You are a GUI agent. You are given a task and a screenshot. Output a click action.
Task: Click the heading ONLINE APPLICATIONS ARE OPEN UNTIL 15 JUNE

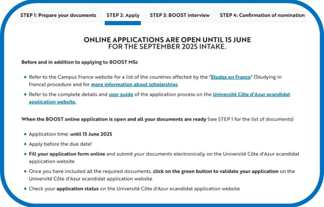(x=167, y=40)
